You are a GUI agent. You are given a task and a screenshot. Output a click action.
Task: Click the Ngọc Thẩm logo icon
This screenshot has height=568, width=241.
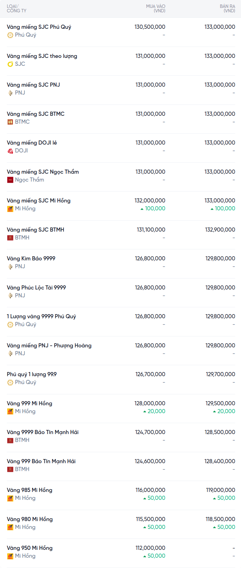[x=10, y=180]
